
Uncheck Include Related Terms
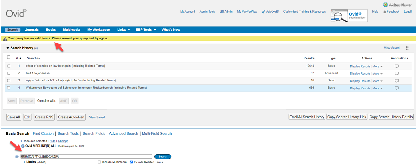pos(131,162)
